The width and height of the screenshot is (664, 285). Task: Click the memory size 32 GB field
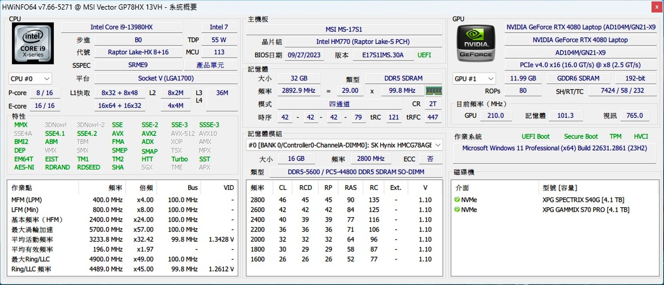click(x=299, y=78)
